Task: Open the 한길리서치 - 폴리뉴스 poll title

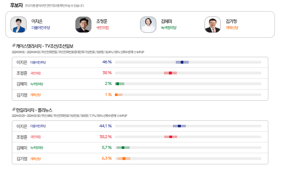Action: 37,110
